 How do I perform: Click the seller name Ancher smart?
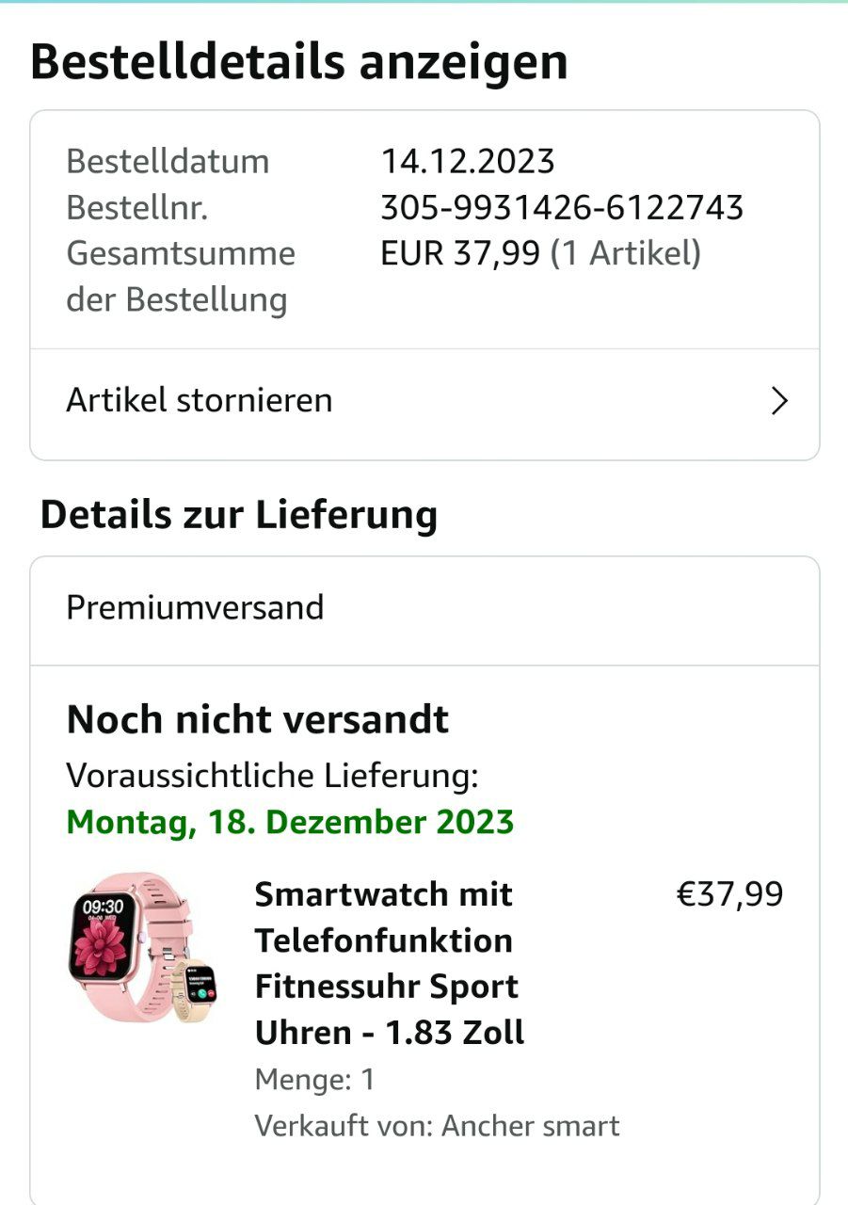pos(531,1126)
